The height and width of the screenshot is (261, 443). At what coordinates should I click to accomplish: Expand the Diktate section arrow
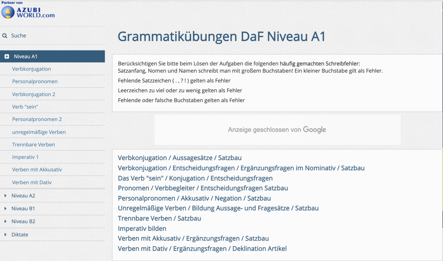point(5,234)
